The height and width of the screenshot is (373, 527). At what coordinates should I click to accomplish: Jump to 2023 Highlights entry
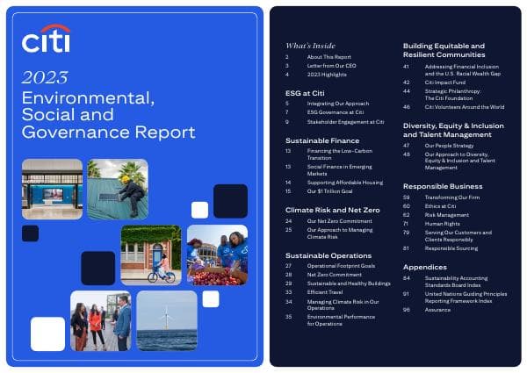tap(327, 75)
